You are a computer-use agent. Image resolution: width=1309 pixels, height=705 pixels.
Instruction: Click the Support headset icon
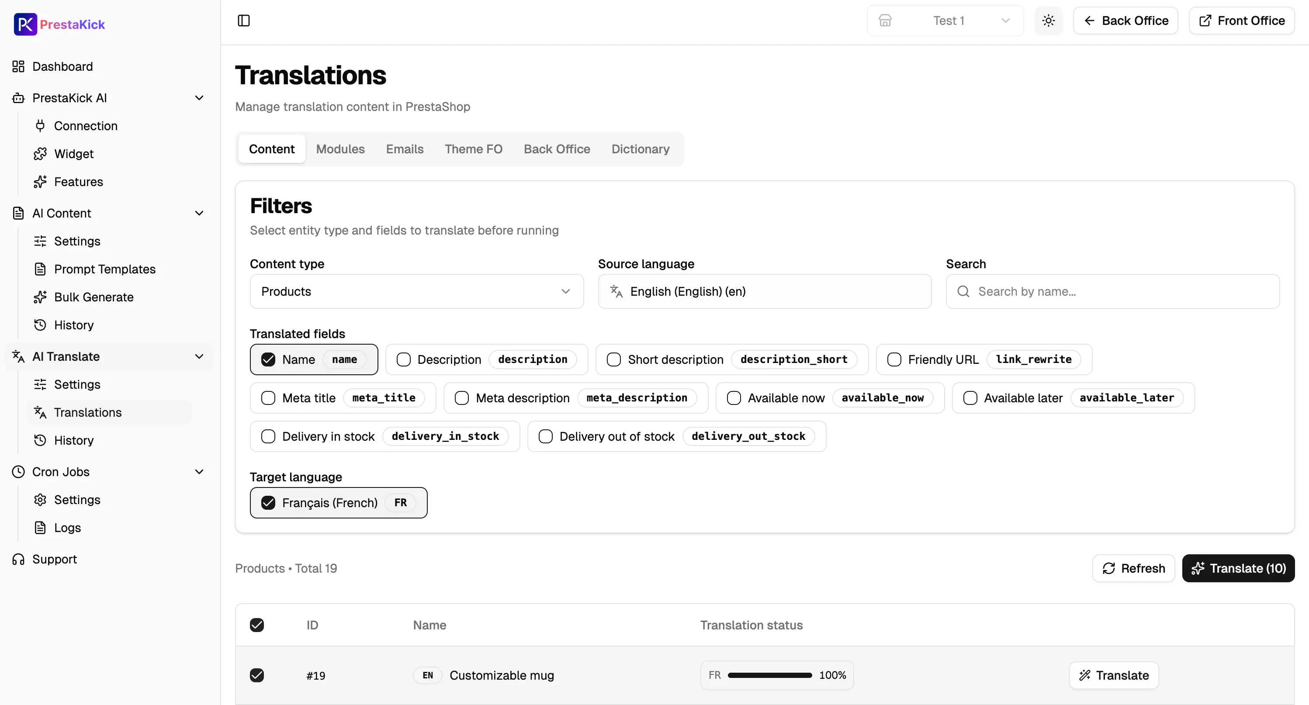pos(18,559)
